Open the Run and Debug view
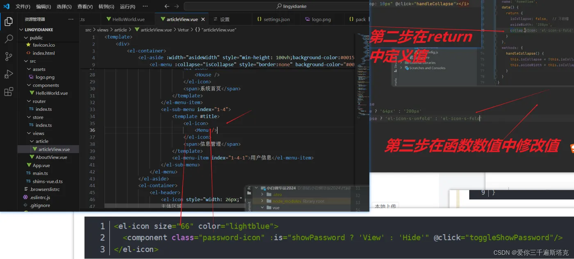This screenshot has height=259, width=574. pyautogui.click(x=9, y=74)
